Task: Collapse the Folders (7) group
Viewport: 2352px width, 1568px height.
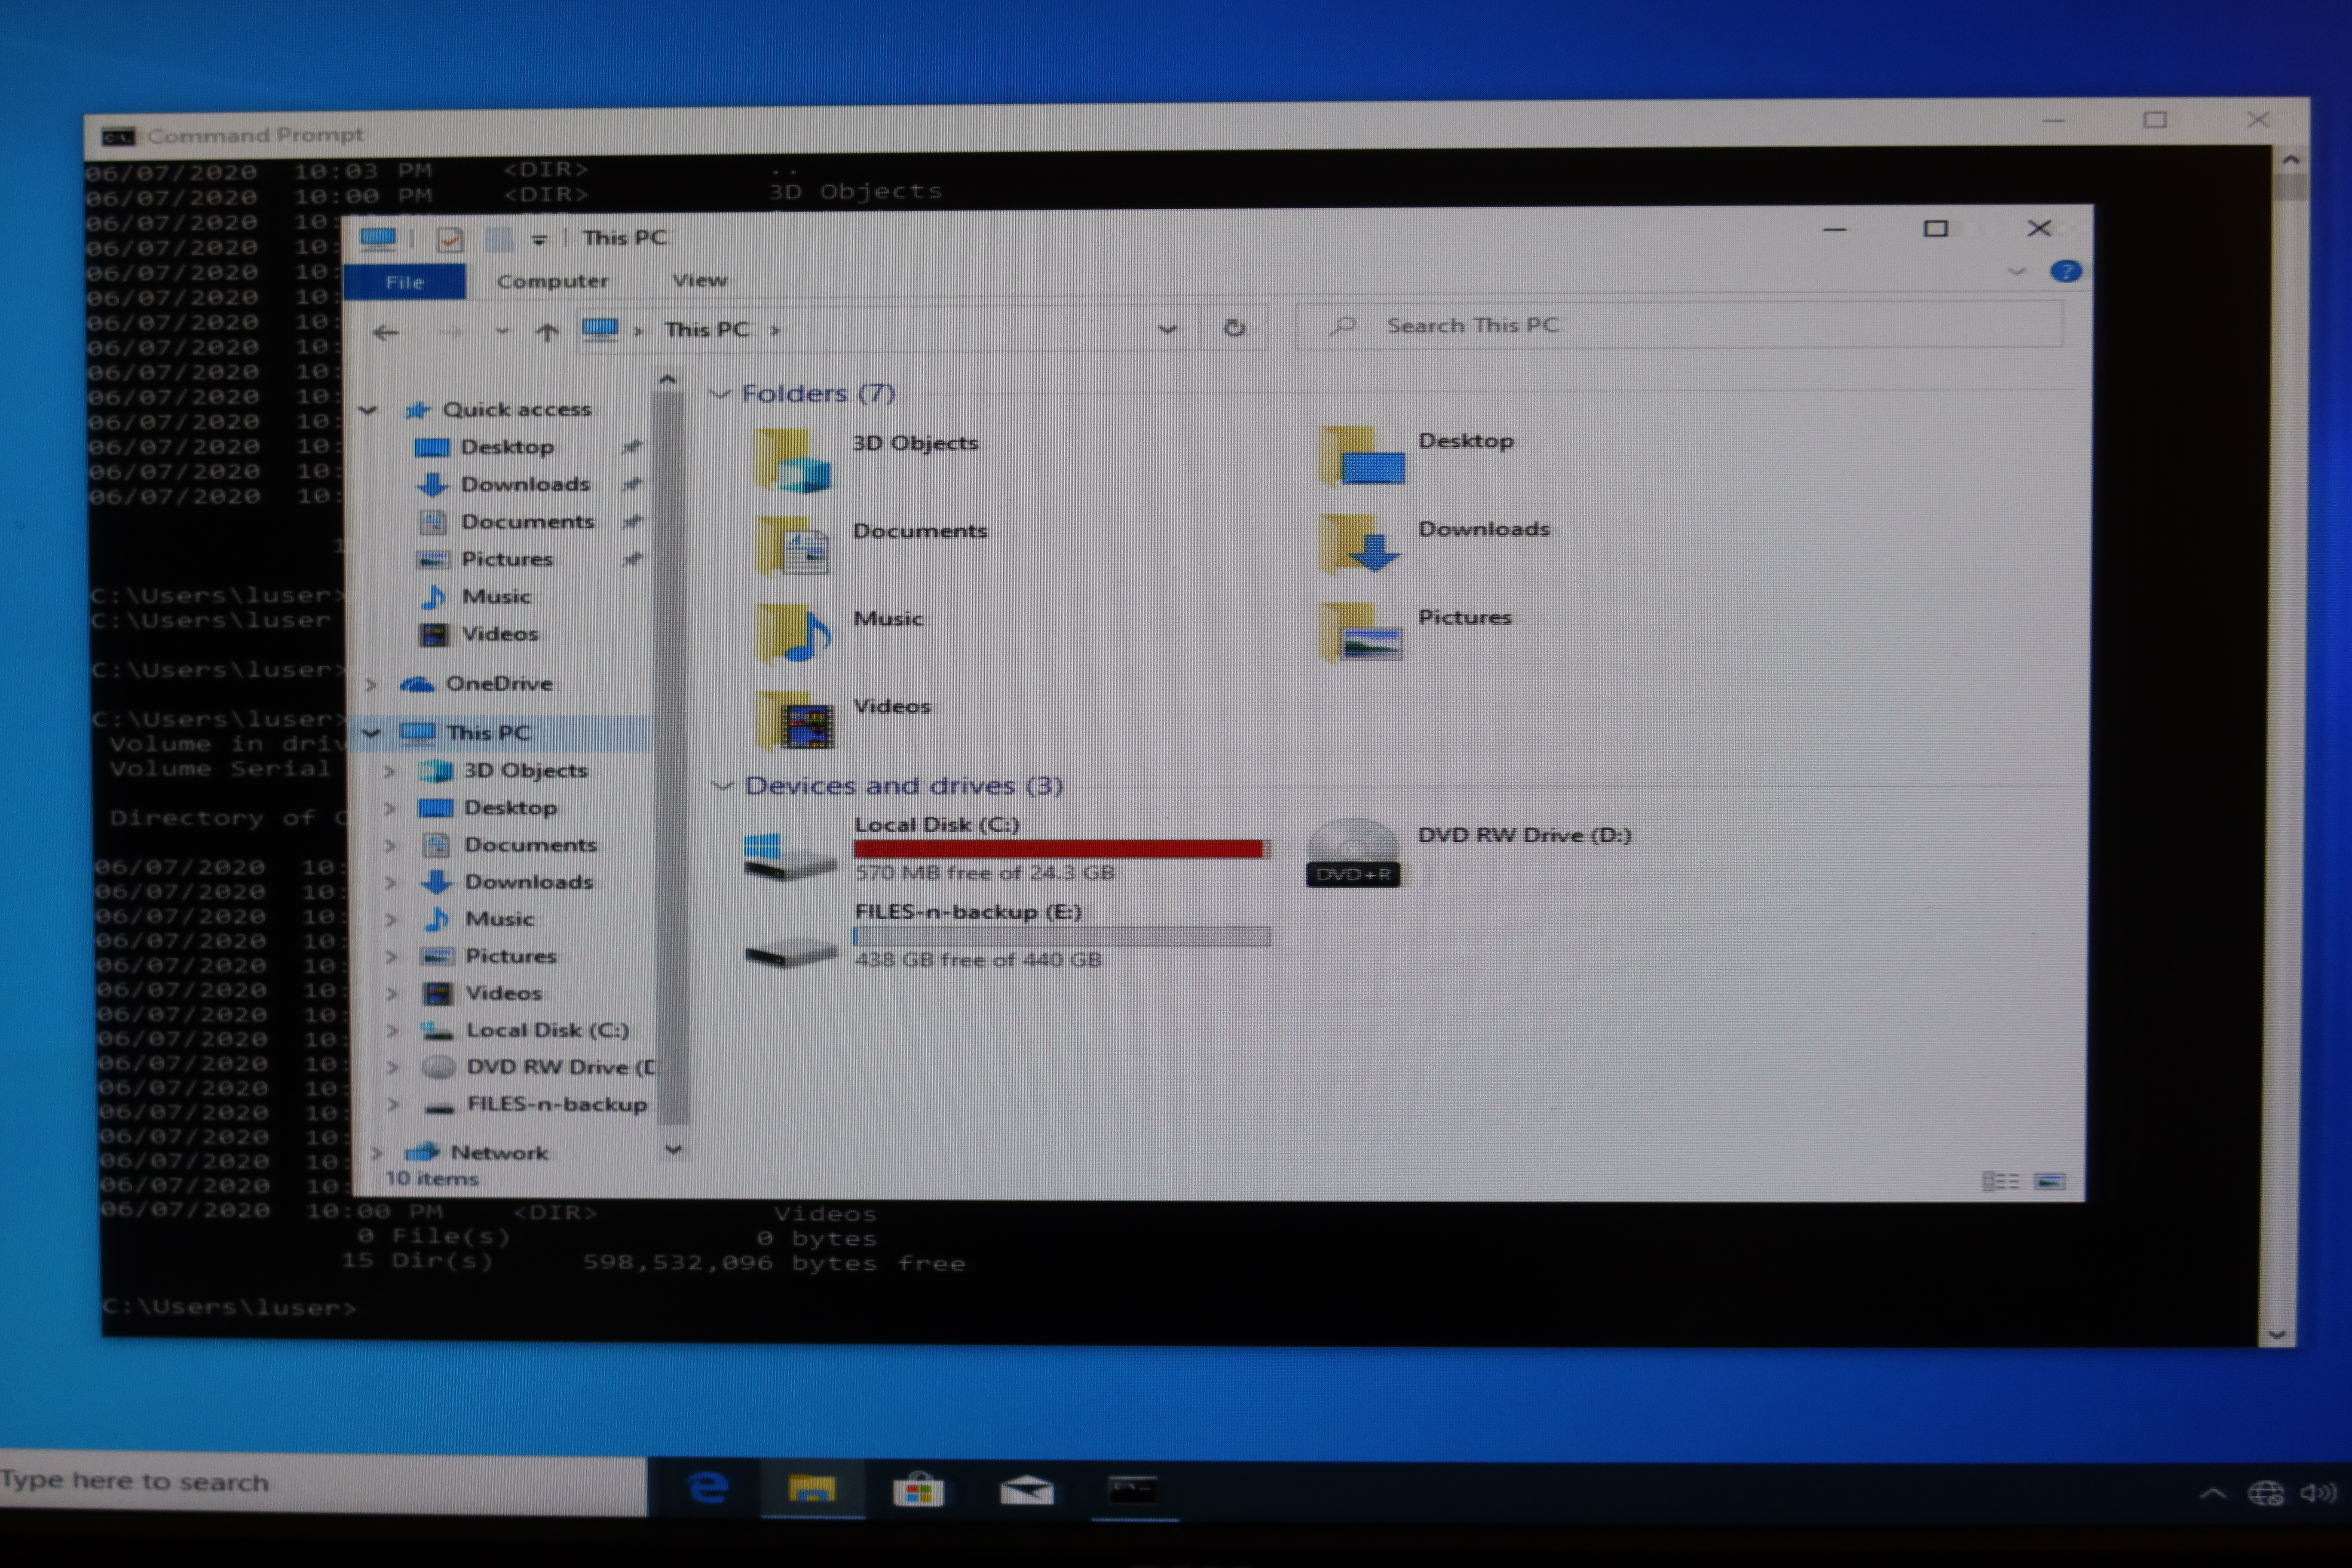Action: (719, 394)
